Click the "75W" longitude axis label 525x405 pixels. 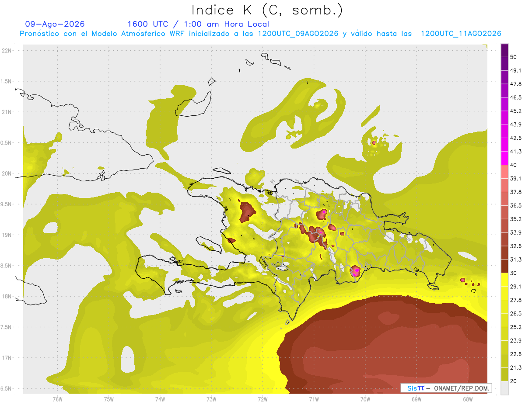click(108, 399)
